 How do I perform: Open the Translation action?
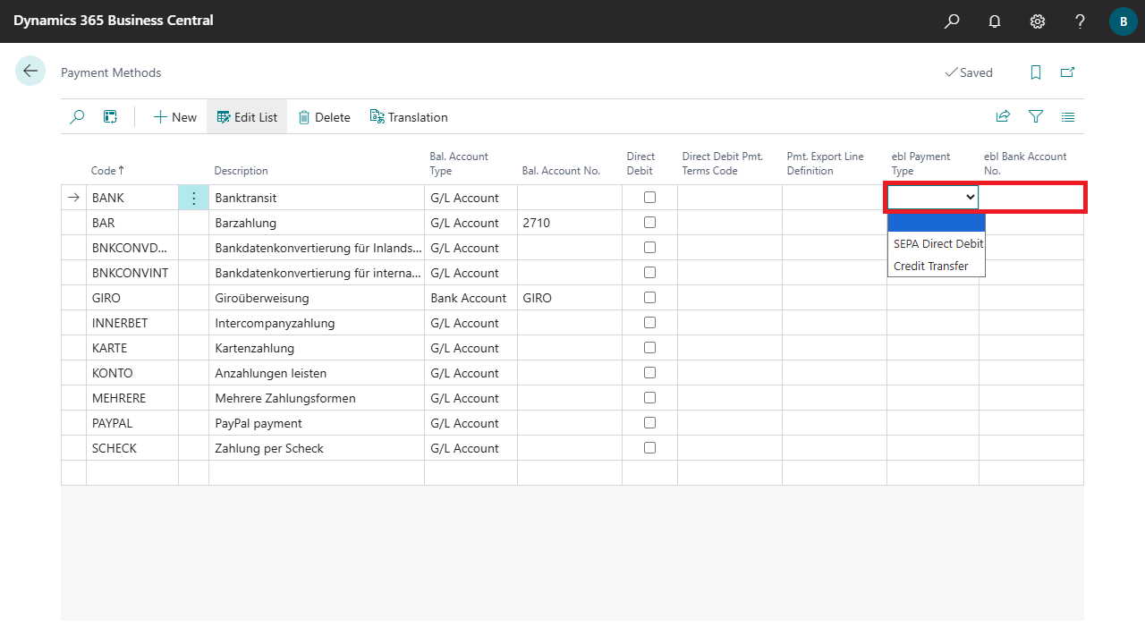coord(408,117)
